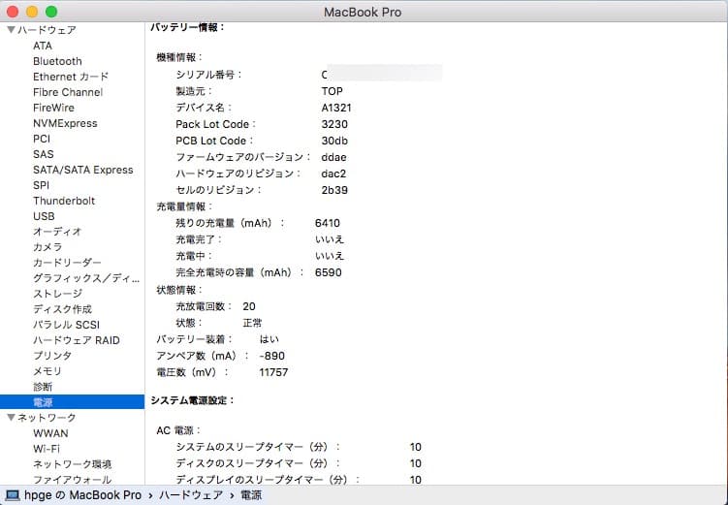Collapse the ハードウェア section triangle
Screen dimensions: 728x505
(11, 30)
